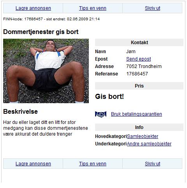Open the Andre samleobjekter subcategory link
187x188 pixels.
pyautogui.click(x=149, y=144)
